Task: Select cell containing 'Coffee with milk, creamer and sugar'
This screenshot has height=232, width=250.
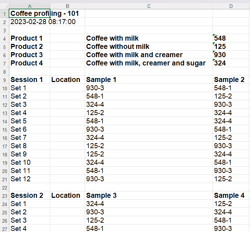Action: point(149,63)
